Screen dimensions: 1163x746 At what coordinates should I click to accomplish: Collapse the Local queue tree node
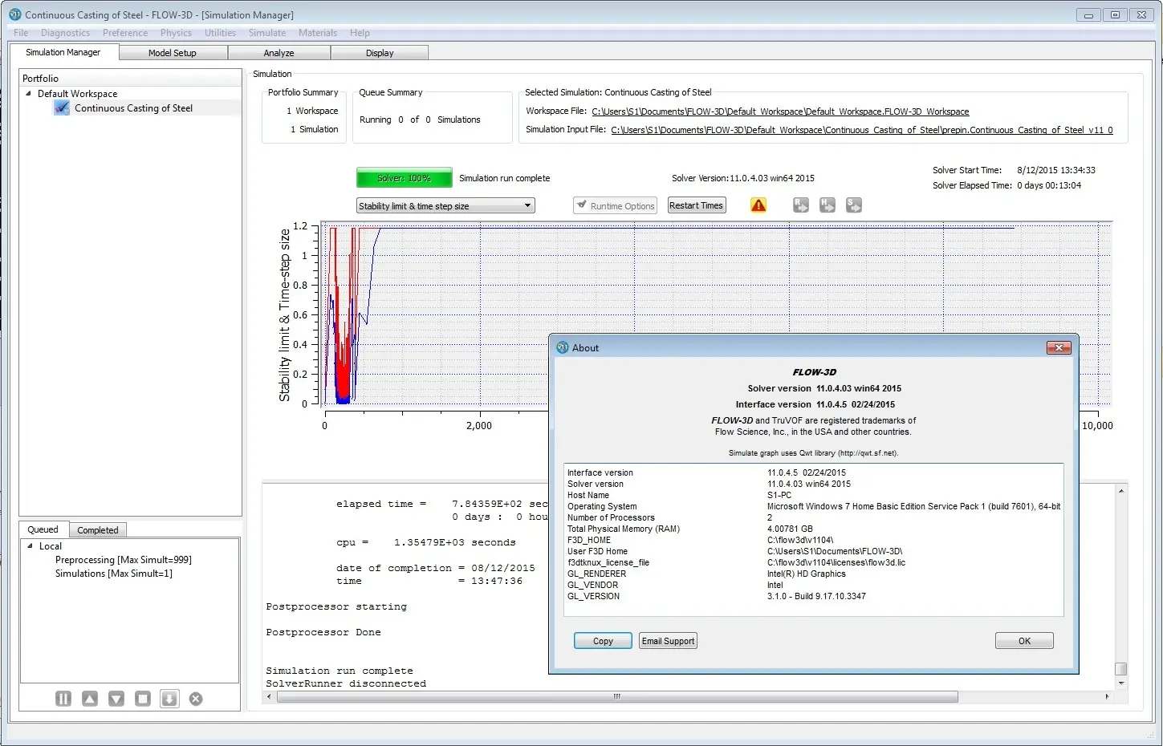pyautogui.click(x=30, y=546)
